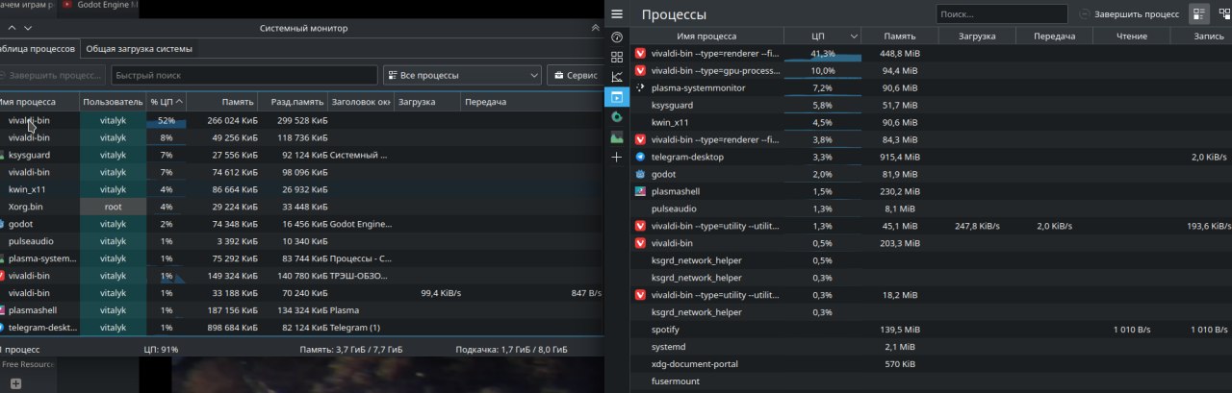Switch to tree view mode icon, Процессы header
The width and height of the screenshot is (1232, 393).
click(1223, 14)
